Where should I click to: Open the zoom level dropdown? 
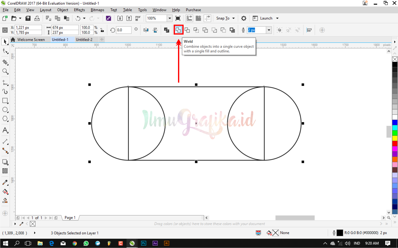[x=170, y=18]
